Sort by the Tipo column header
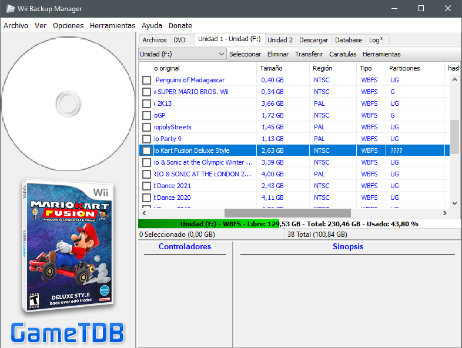The image size is (462, 348). 371,68
